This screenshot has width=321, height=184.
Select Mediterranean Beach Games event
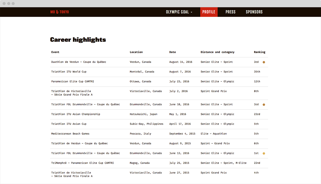70,134
